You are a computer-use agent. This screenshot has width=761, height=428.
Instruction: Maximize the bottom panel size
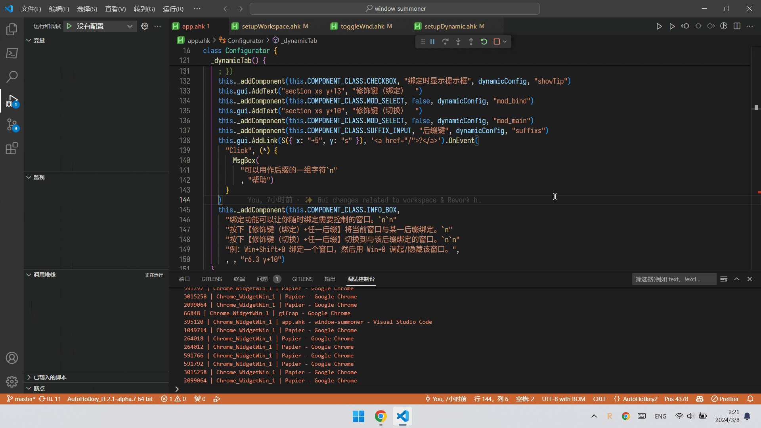point(737,279)
